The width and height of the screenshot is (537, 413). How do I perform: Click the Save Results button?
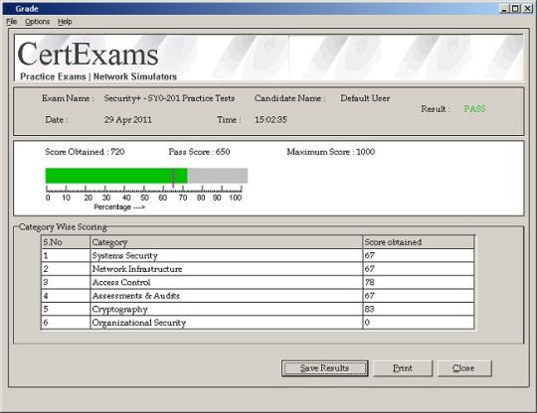pyautogui.click(x=324, y=368)
